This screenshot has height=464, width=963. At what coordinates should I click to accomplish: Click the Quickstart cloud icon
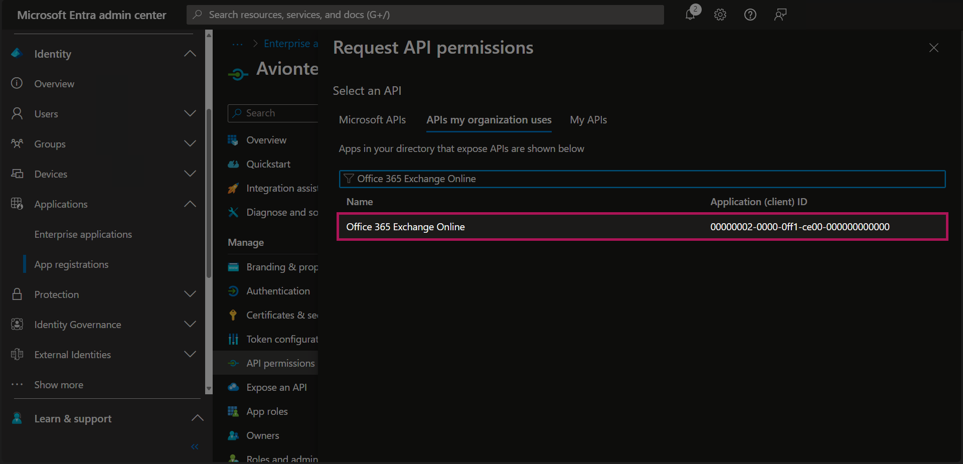233,164
